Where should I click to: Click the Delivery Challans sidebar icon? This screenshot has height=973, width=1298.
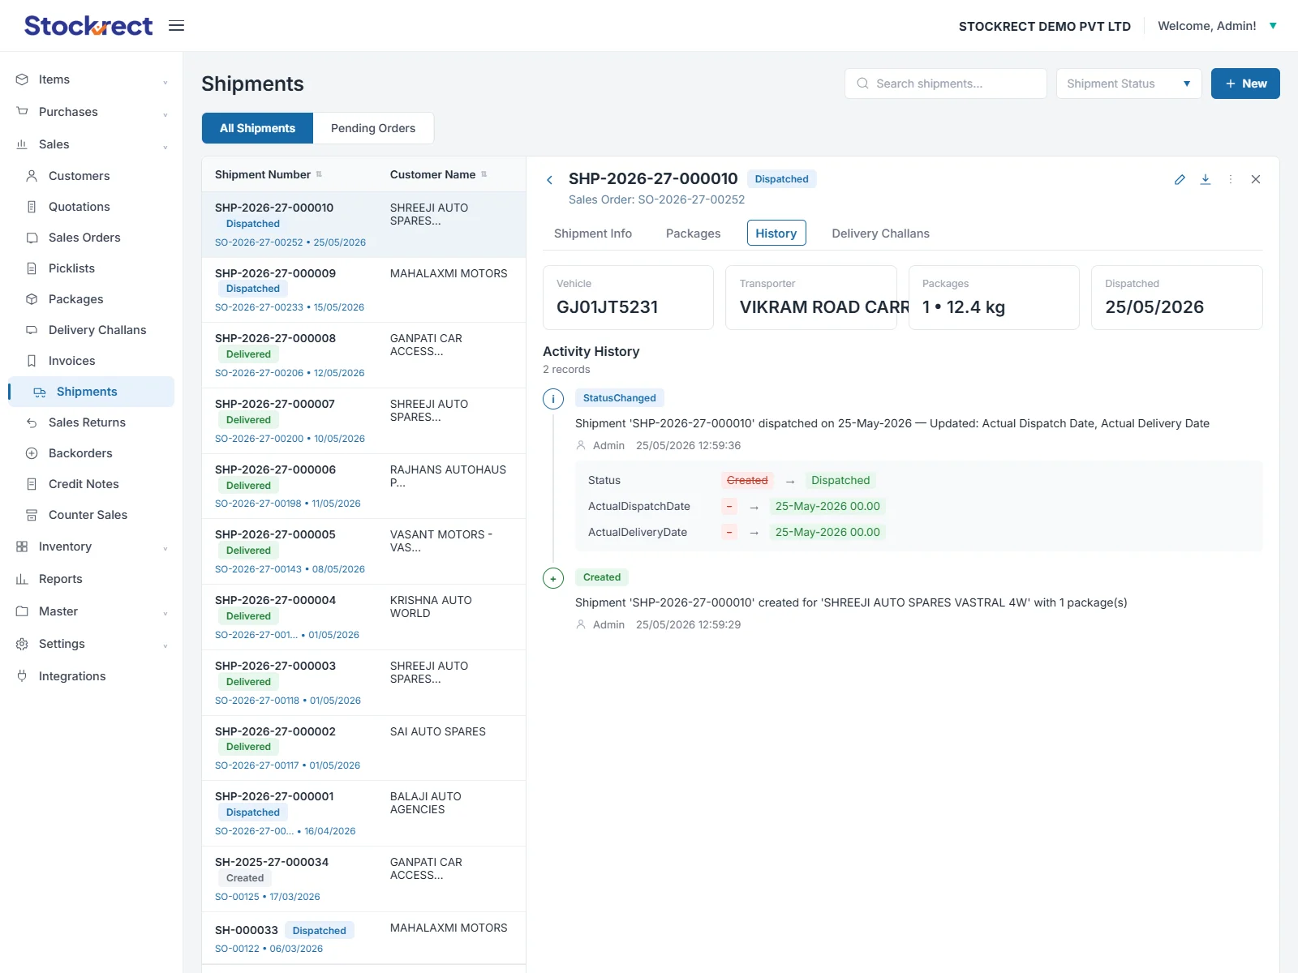(32, 330)
